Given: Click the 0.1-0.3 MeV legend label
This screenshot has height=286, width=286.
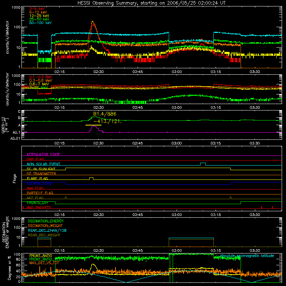Looking at the screenshot, I should click(41, 77).
